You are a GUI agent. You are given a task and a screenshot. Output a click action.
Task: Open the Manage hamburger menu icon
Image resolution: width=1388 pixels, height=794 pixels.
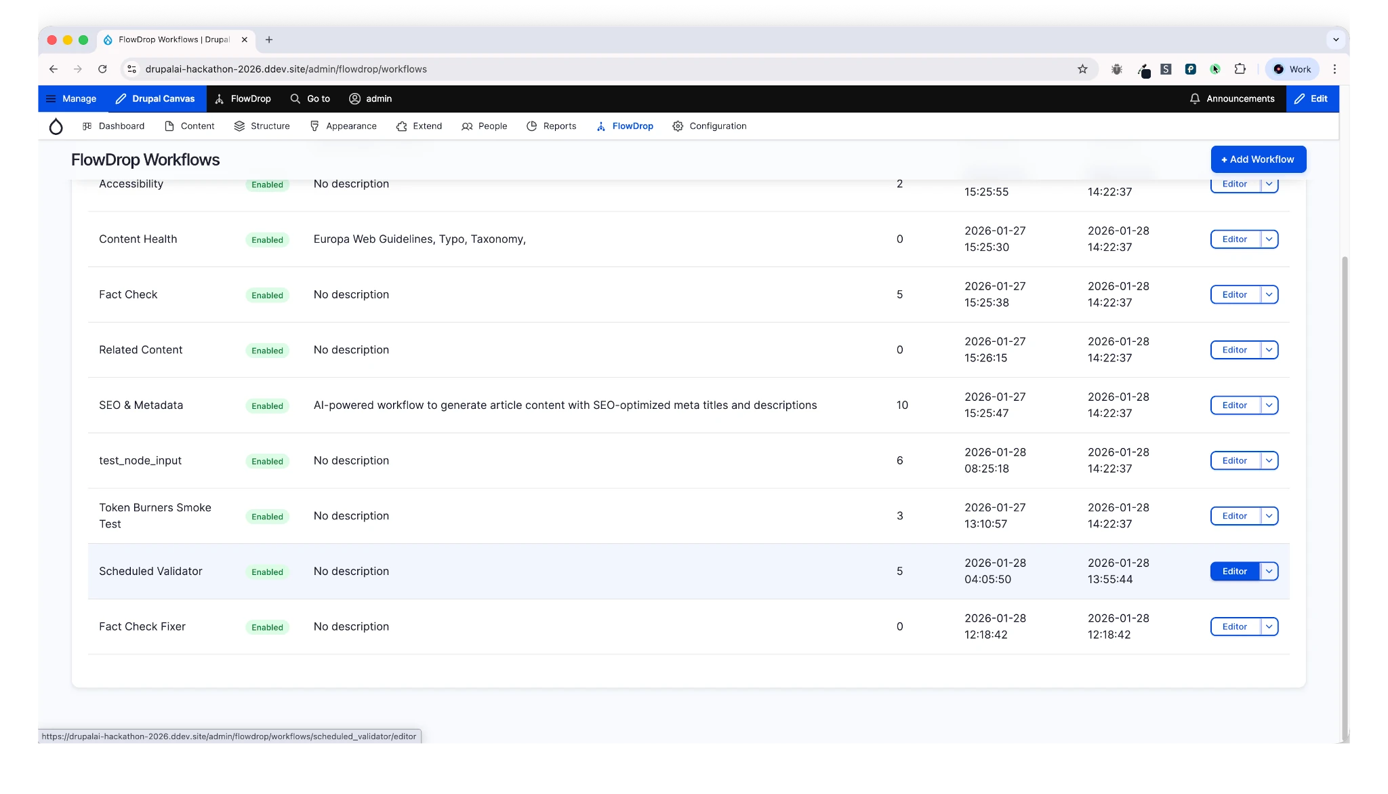coord(51,99)
